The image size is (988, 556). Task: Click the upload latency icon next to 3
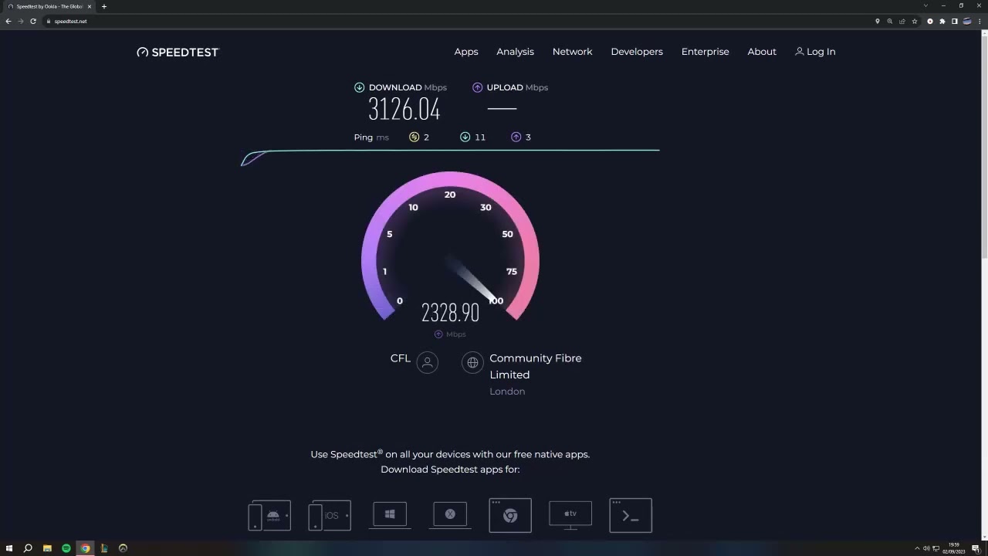tap(516, 137)
